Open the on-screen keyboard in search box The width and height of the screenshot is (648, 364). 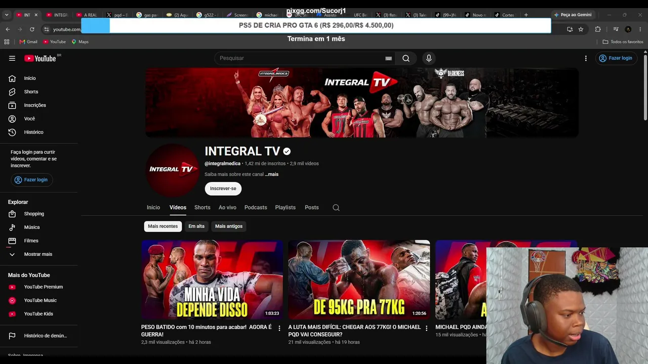pos(388,58)
